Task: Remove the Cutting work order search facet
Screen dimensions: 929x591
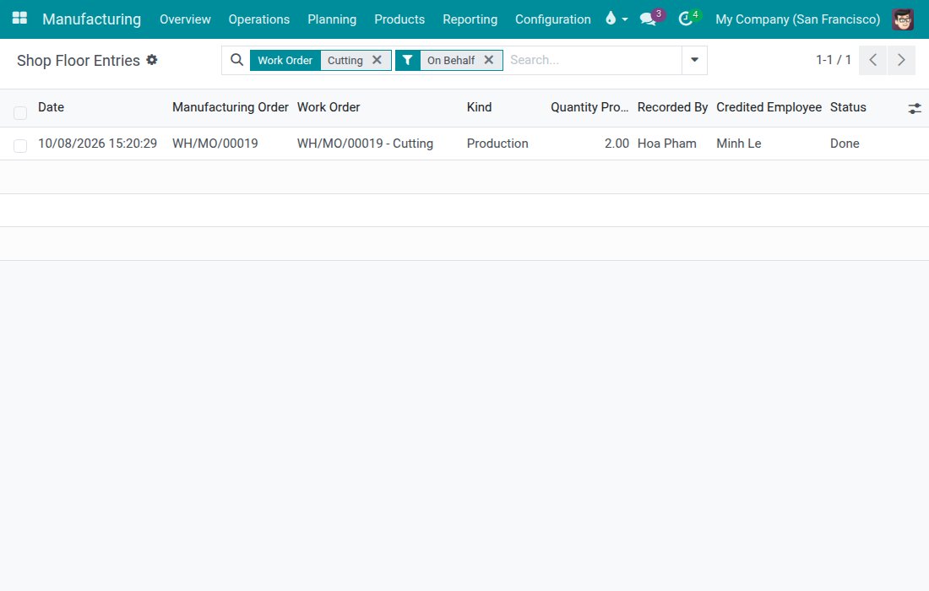Action: [377, 60]
